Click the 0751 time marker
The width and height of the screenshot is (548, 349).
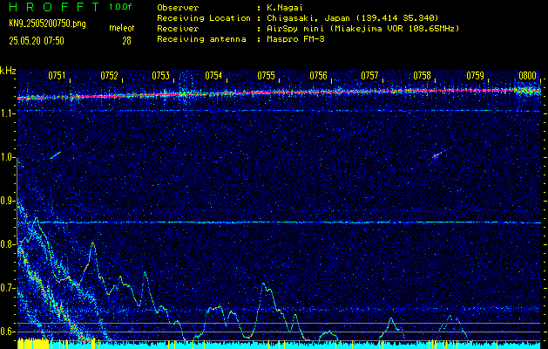(x=57, y=76)
